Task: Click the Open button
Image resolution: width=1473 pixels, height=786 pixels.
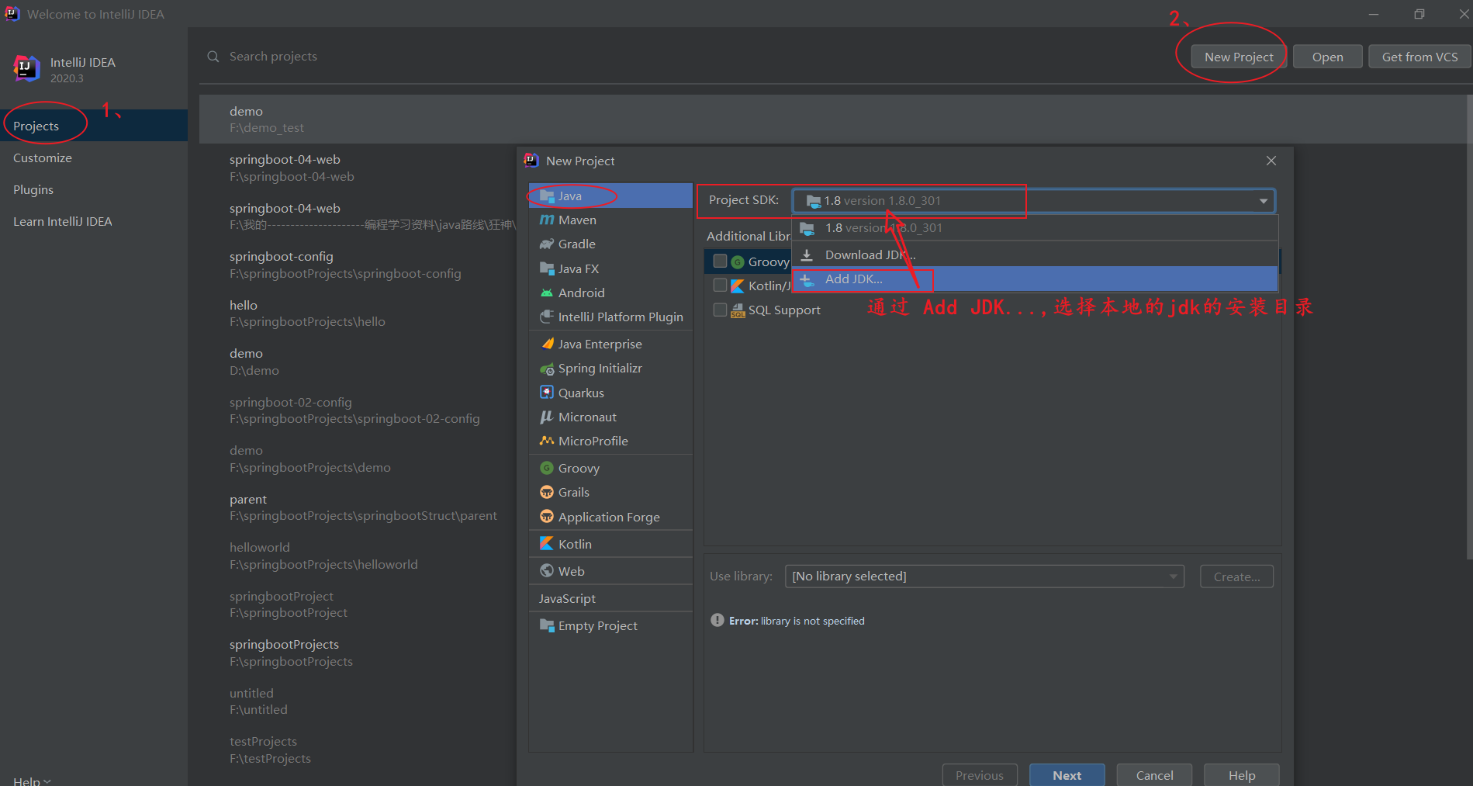Action: click(1327, 57)
